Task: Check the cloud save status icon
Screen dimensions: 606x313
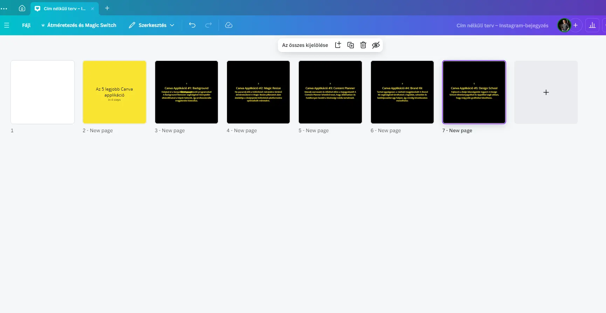Action: [x=229, y=25]
